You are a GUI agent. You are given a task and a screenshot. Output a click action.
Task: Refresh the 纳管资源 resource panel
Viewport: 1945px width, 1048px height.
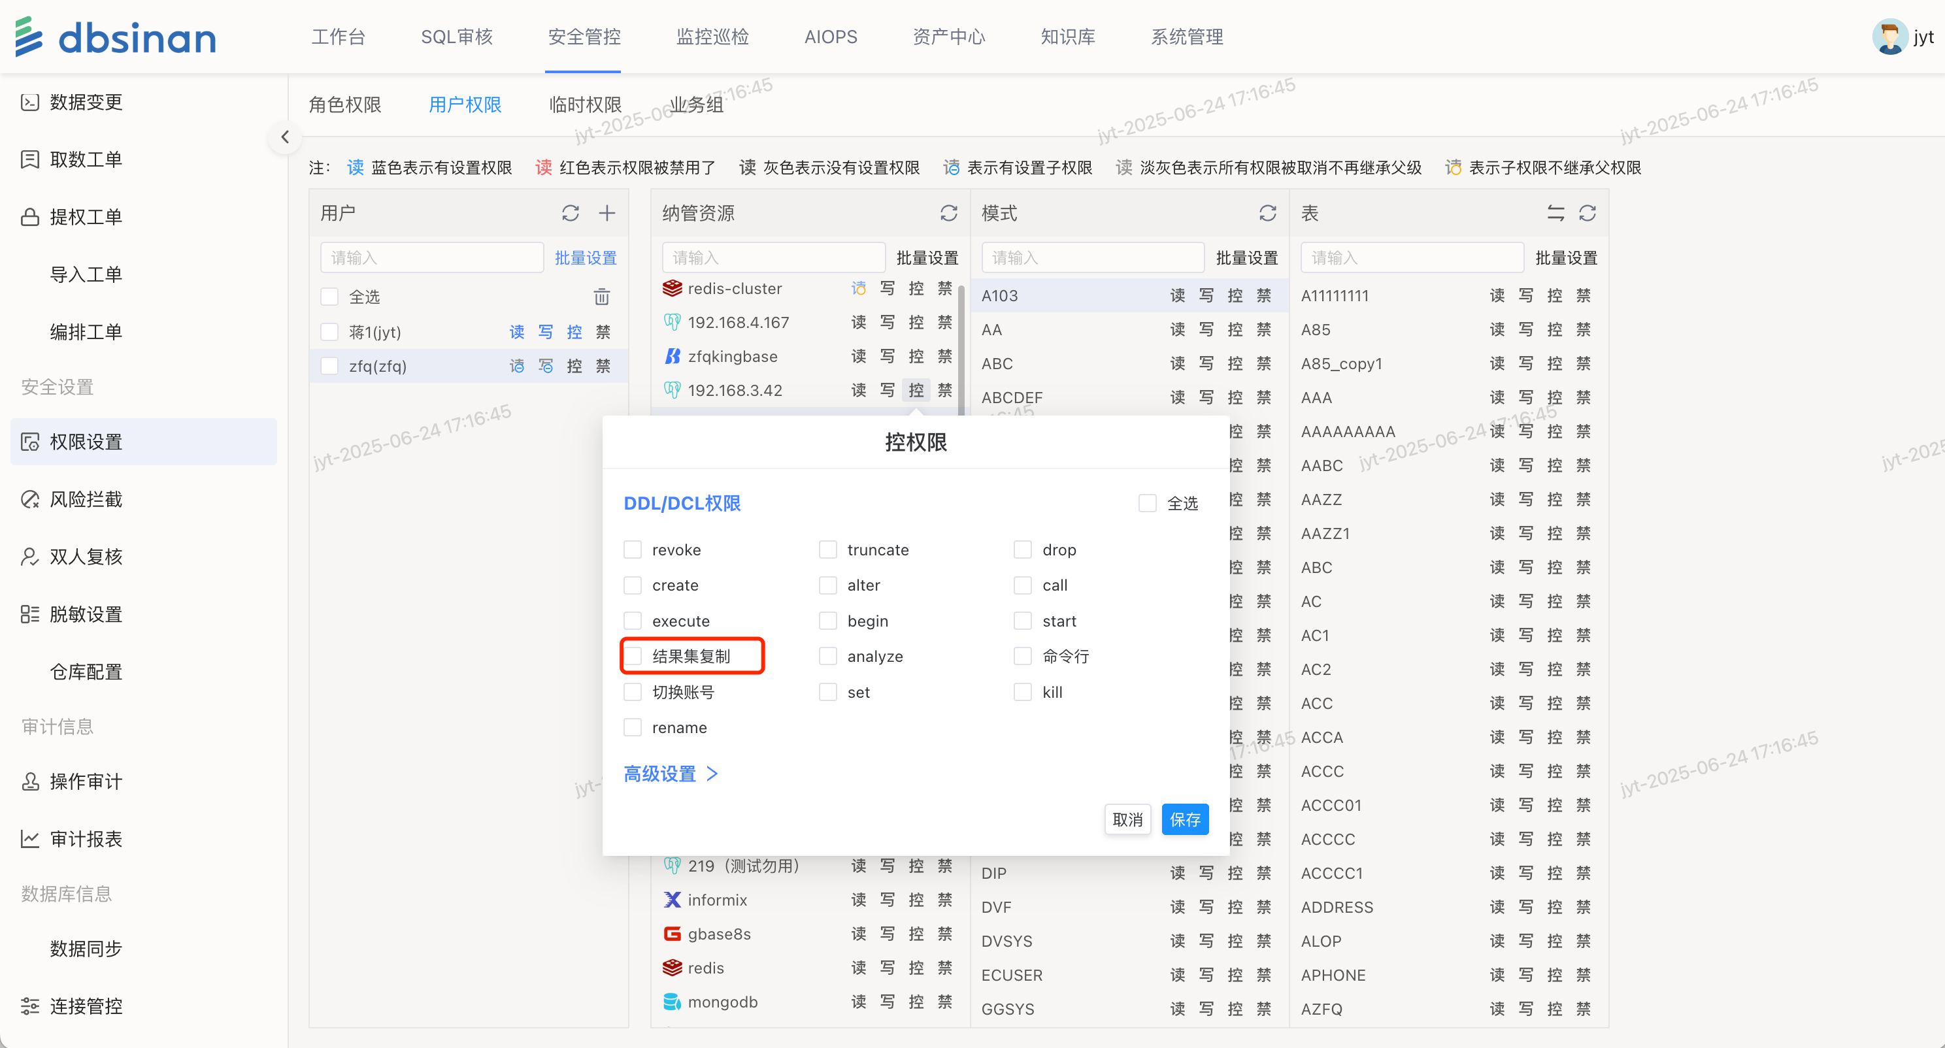948,213
